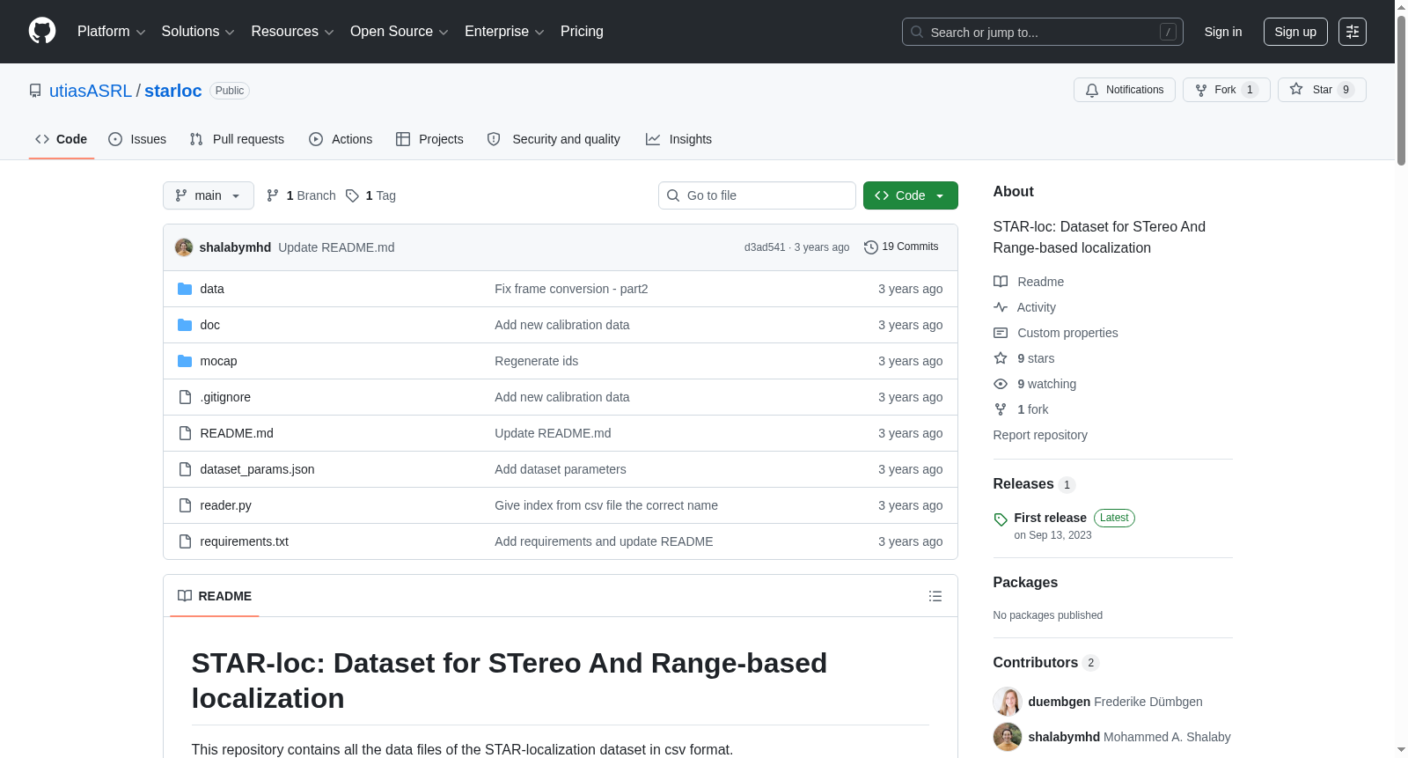Click the Search or jump to field

(x=1043, y=32)
